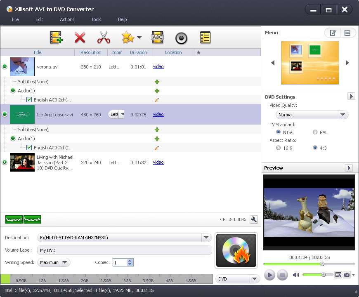Image resolution: width=359 pixels, height=297 pixels.
Task: Click the video location link for Ice Age teaser
Action: coord(158,114)
